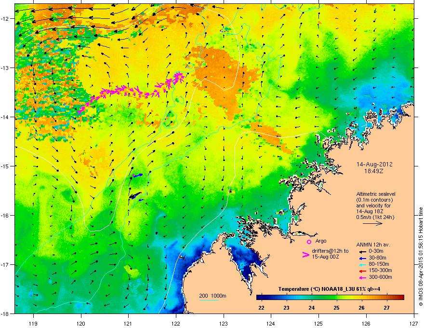The width and height of the screenshot is (424, 328).
Task: Click the '18:49Z' time text
Action: (x=374, y=171)
